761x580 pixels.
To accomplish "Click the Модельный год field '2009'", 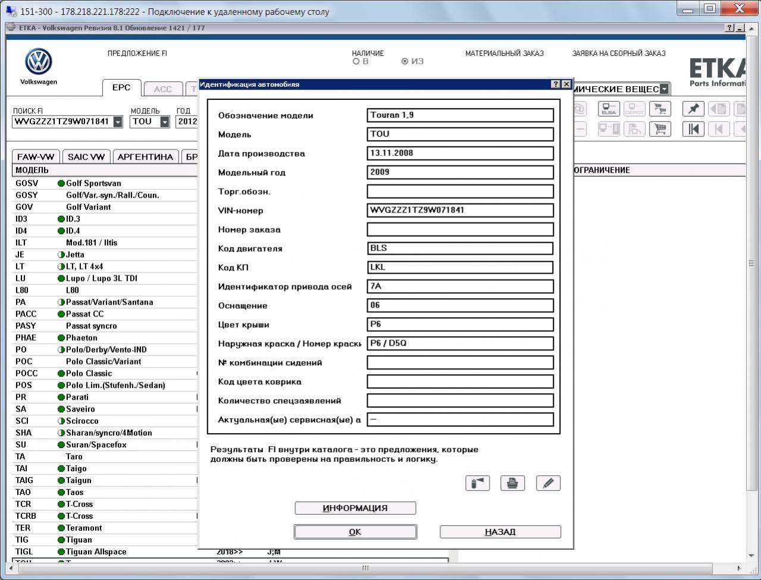I will tap(461, 173).
